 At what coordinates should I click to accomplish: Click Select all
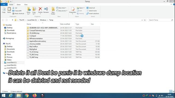91,8
